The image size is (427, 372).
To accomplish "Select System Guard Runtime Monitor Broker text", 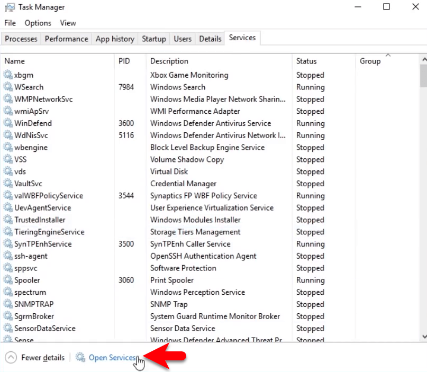I will pos(215,316).
